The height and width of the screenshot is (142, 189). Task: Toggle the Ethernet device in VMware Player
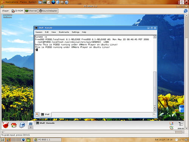pyautogui.click(x=31, y=11)
